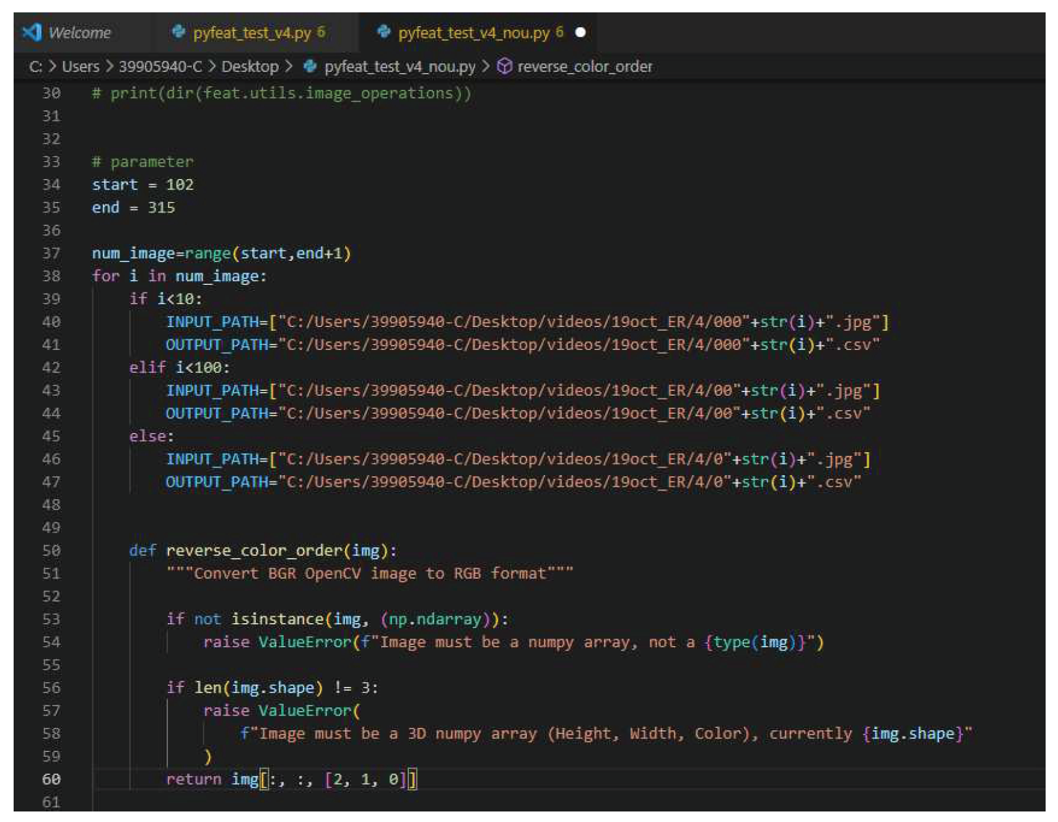The image size is (1058, 822).
Task: Show symbols from reverse_color_order breadcrumb
Action: 584,66
